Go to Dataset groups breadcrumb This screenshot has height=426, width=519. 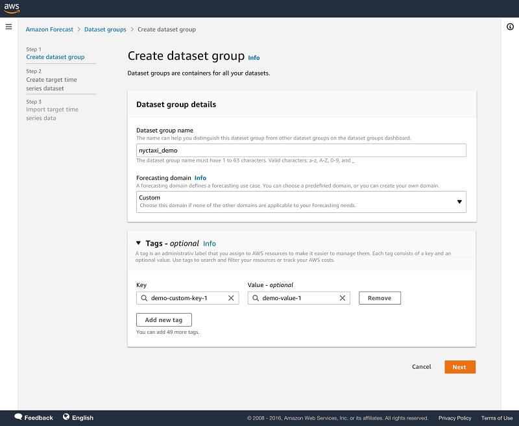106,29
